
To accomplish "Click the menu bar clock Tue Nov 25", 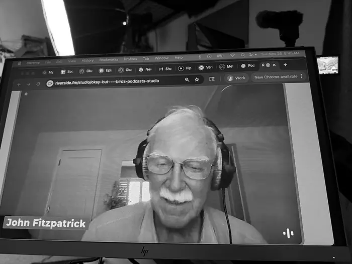I will point(280,54).
